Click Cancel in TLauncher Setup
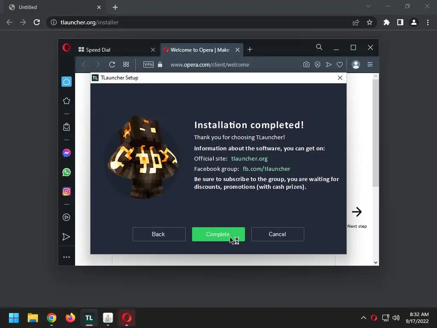The image size is (437, 328). [277, 234]
